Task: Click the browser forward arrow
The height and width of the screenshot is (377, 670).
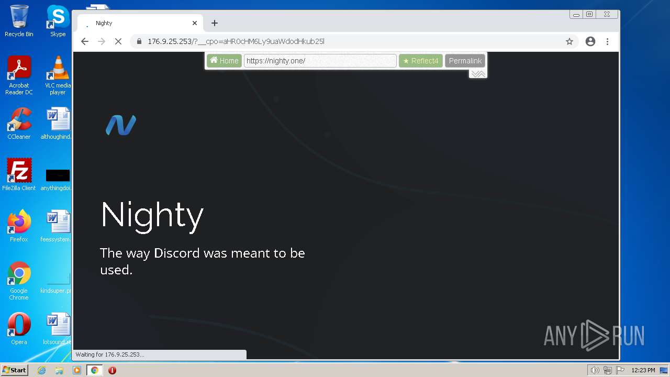Action: click(x=102, y=41)
